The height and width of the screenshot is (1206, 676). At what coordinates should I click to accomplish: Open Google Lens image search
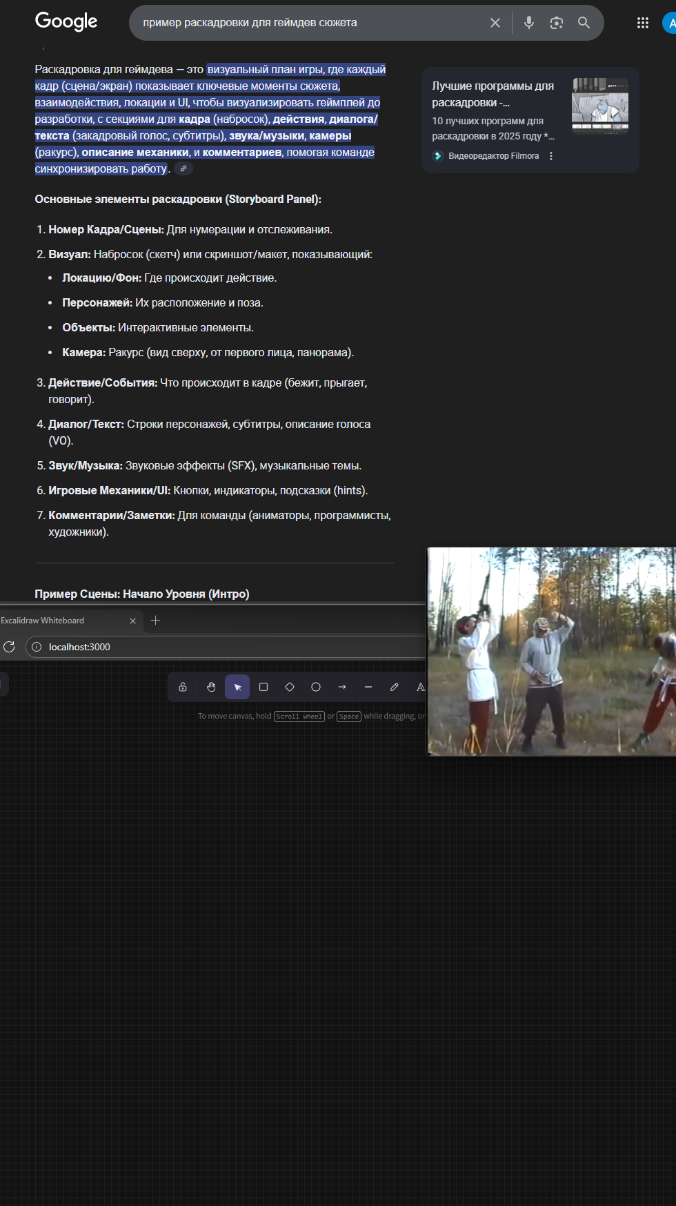pyautogui.click(x=557, y=23)
